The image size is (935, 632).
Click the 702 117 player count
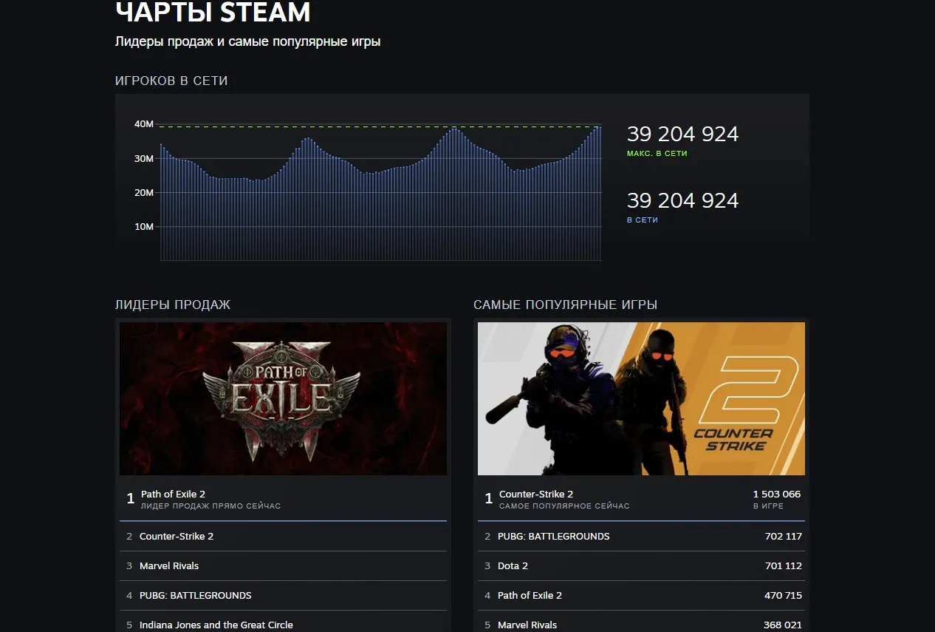pos(784,536)
